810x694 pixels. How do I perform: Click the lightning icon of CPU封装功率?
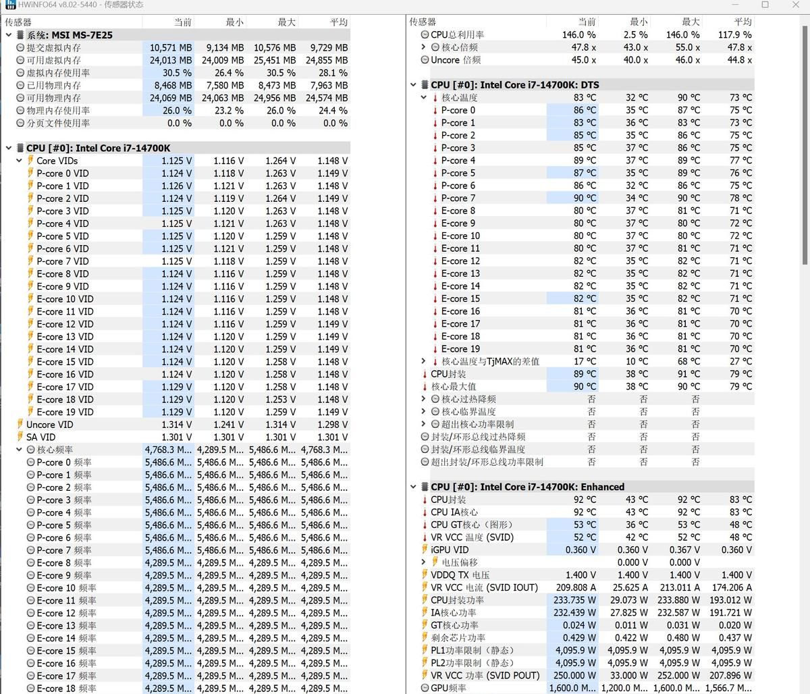(425, 600)
